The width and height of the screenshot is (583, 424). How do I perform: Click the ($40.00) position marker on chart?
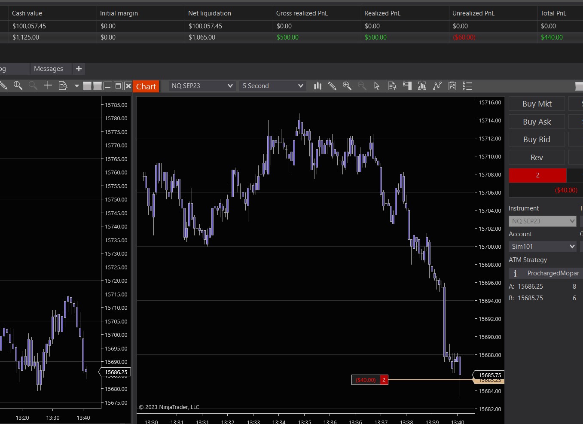[366, 380]
